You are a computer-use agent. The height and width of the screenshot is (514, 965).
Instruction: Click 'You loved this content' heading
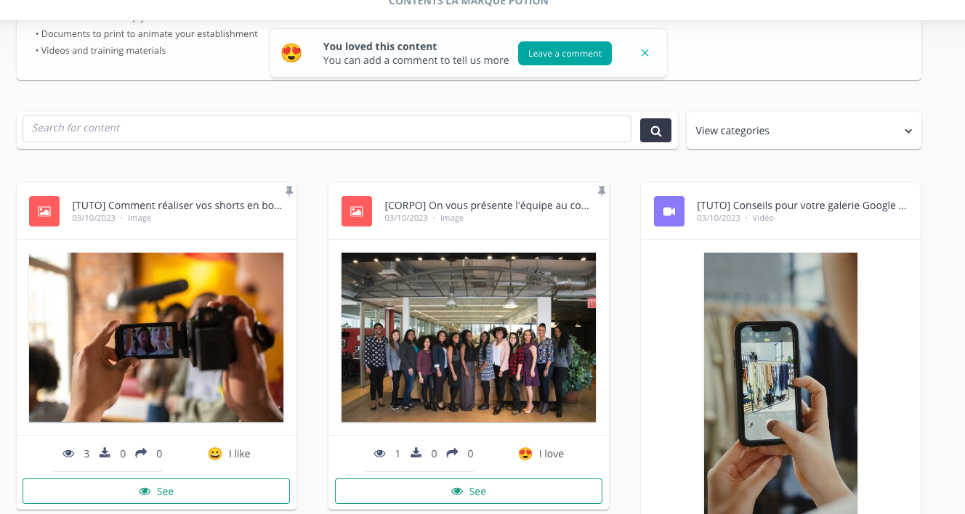380,46
